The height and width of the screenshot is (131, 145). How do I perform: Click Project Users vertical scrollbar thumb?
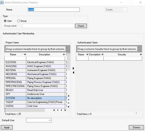[69, 62]
